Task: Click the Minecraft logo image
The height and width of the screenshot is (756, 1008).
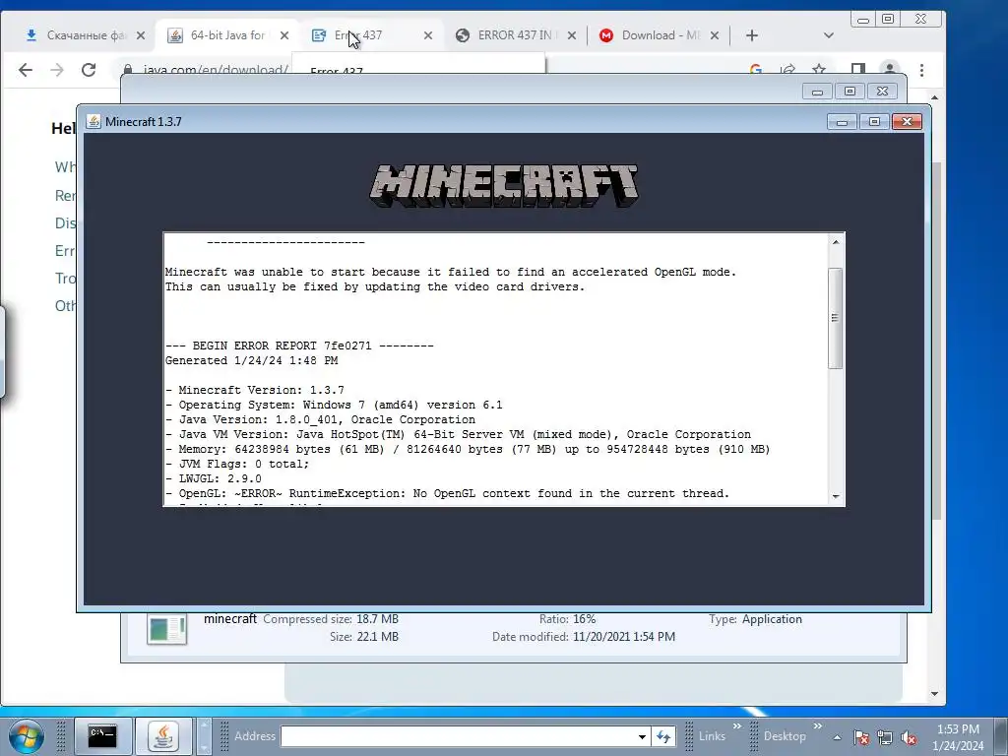Action: [504, 186]
